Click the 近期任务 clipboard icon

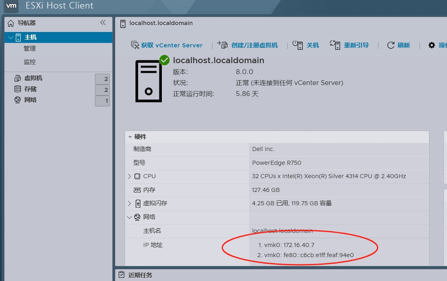click(x=121, y=275)
